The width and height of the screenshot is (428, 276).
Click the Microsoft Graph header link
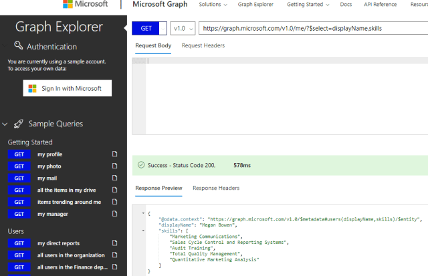(160, 4)
